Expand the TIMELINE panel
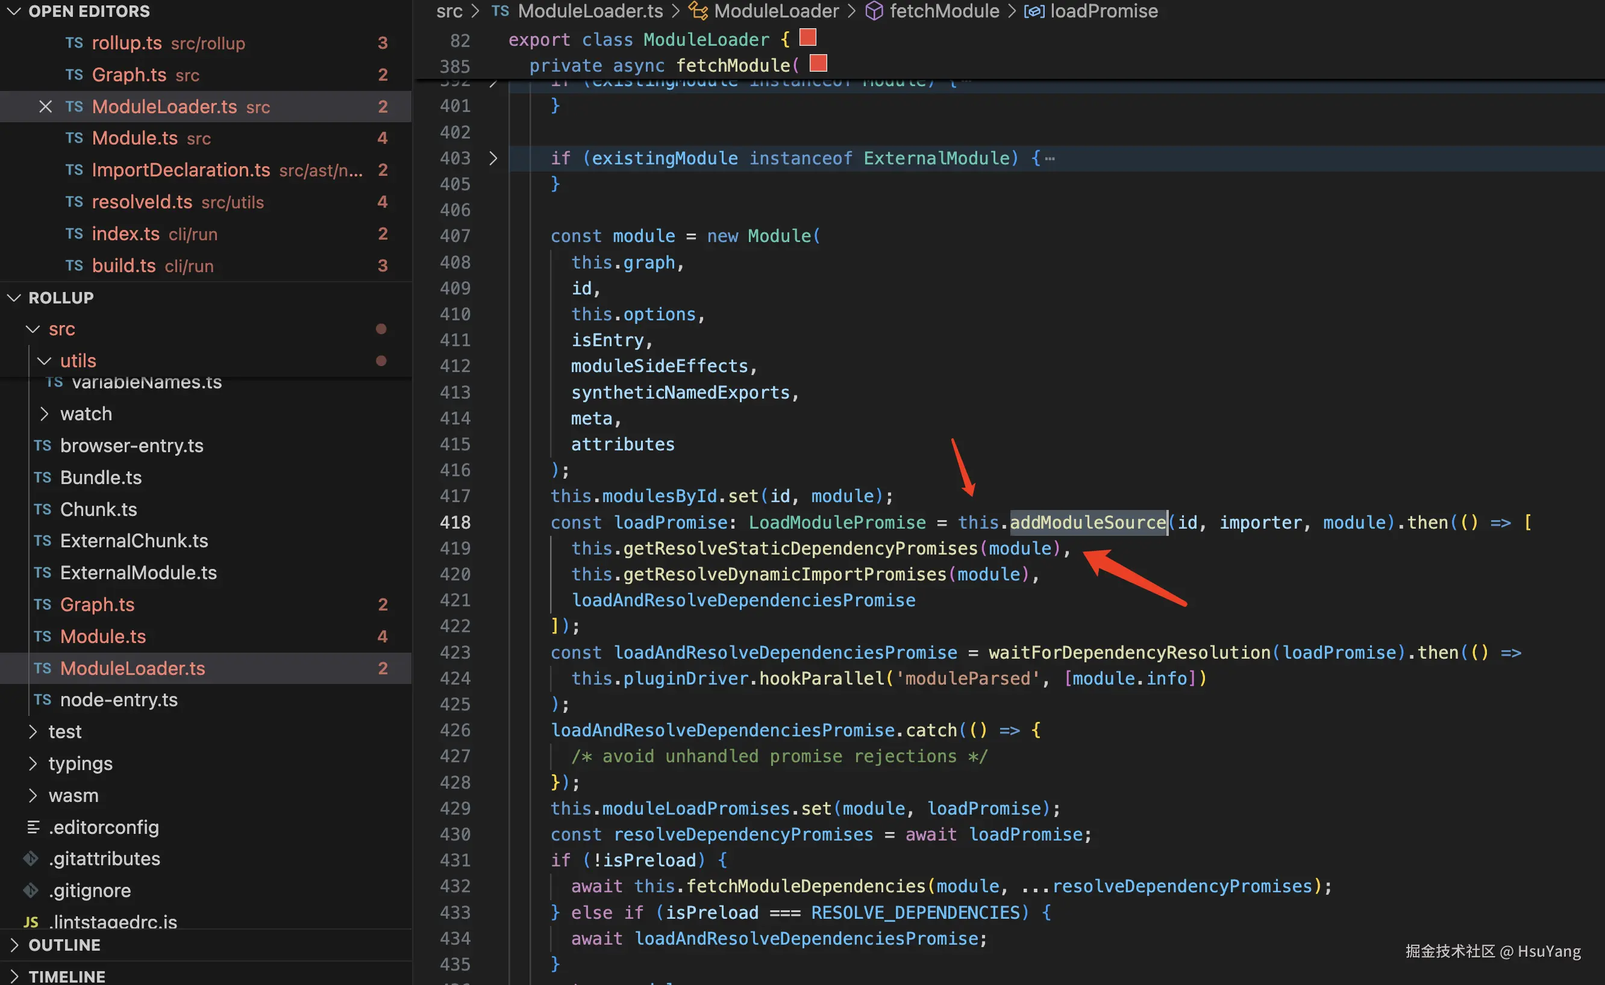The height and width of the screenshot is (985, 1605). tap(14, 976)
